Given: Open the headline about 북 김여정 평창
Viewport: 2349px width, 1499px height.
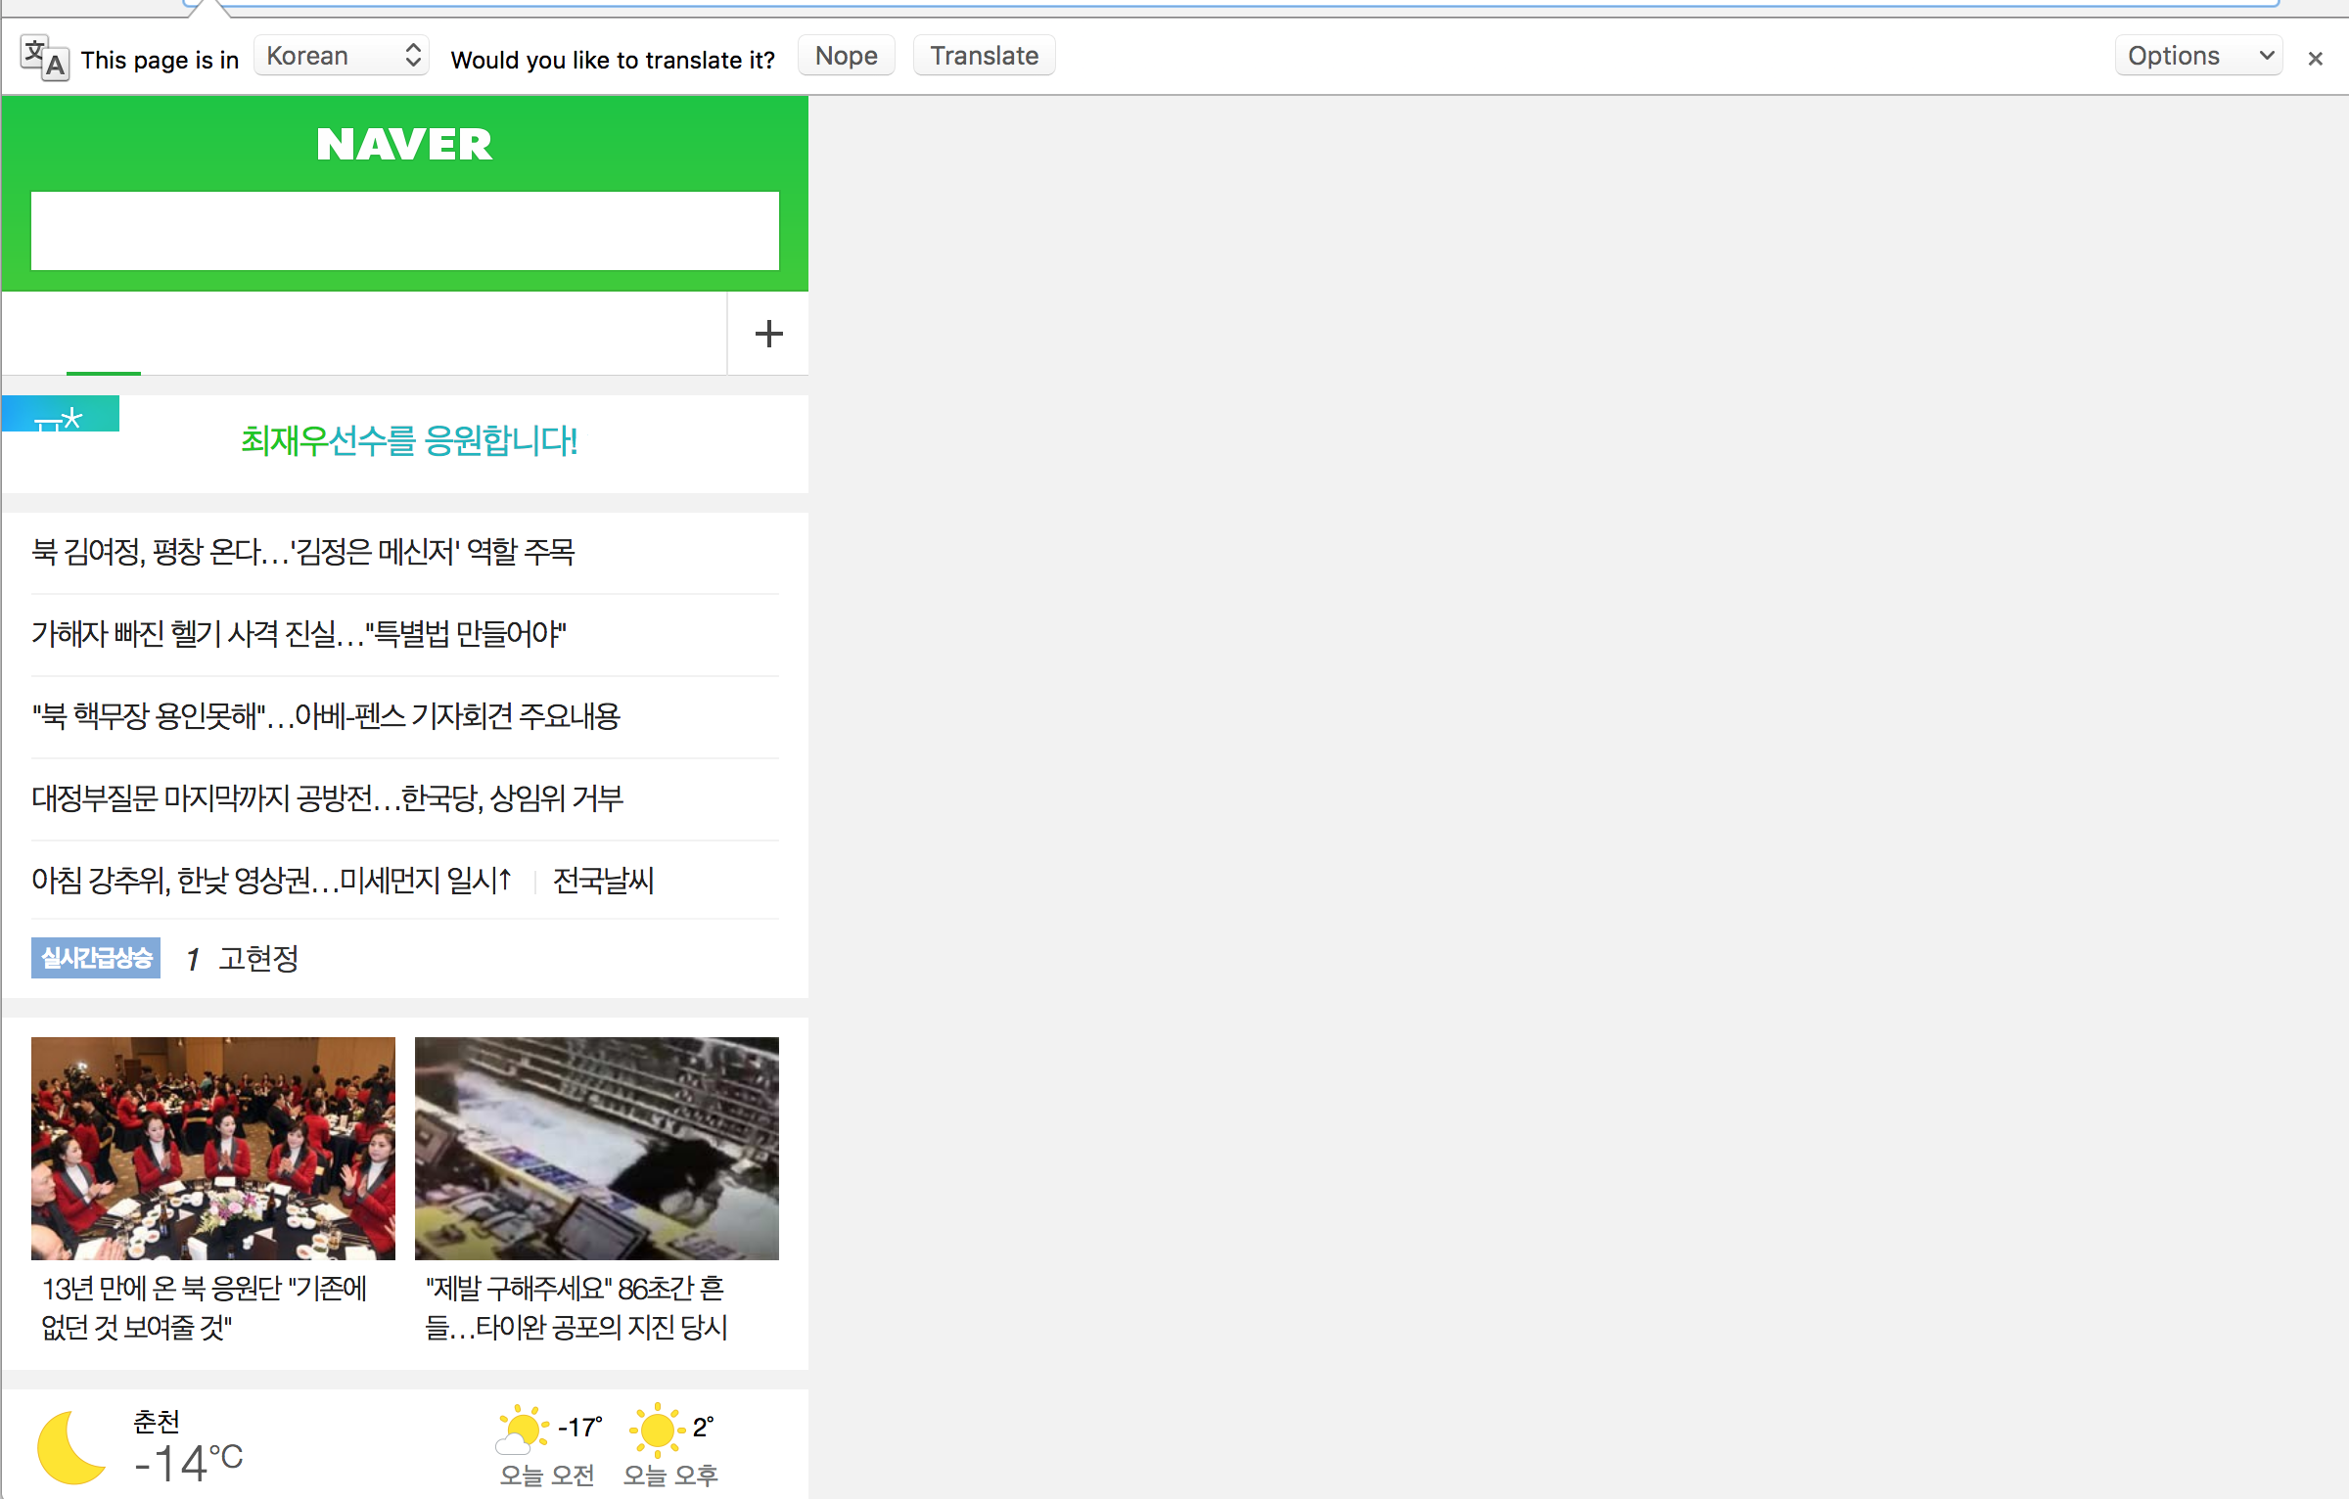Looking at the screenshot, I should click(303, 552).
